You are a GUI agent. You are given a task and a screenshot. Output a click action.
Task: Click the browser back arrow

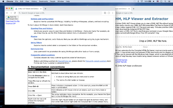pos(7,13)
